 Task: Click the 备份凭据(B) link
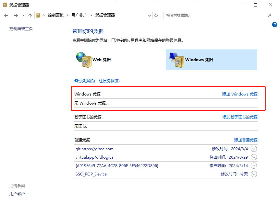tap(84, 81)
